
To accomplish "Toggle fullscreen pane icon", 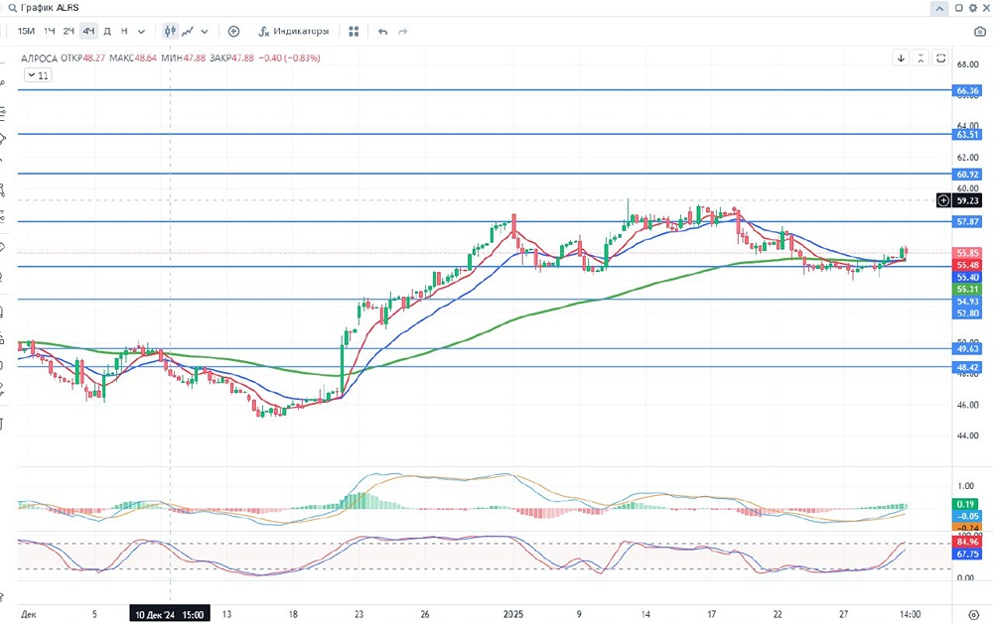I will coord(941,59).
